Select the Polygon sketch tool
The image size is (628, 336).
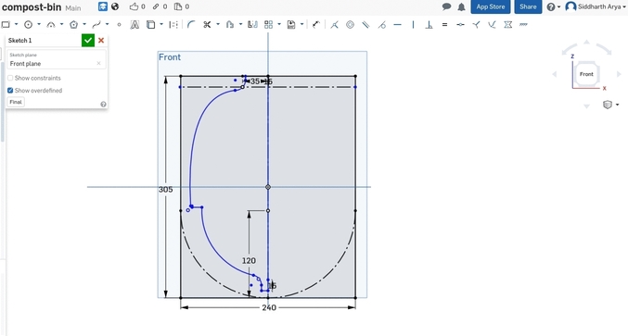[x=73, y=25]
